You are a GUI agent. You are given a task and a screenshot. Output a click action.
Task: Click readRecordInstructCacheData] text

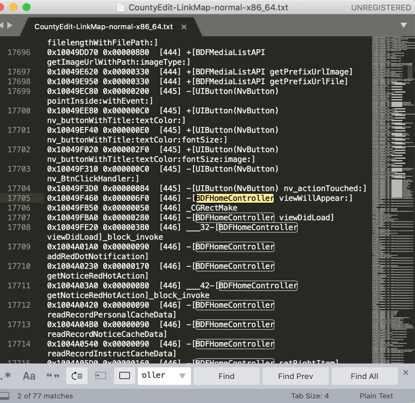(112, 354)
